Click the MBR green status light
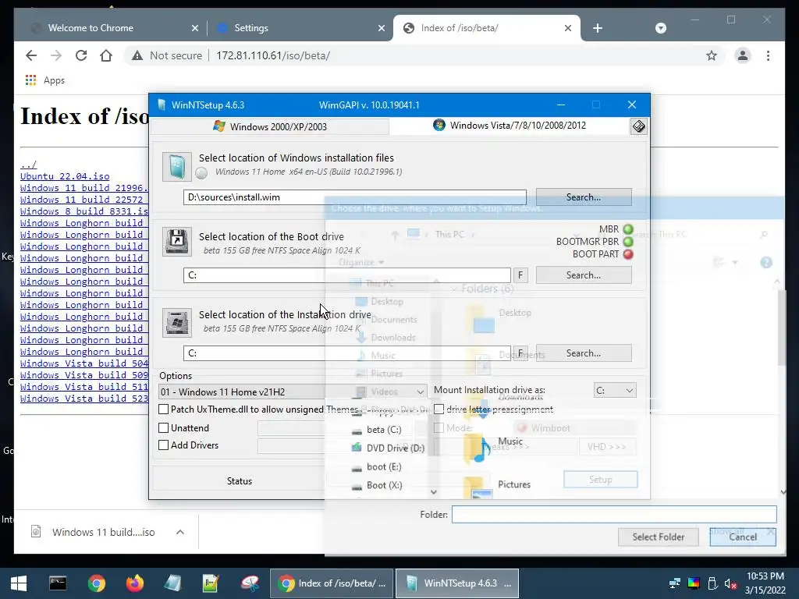Viewport: 799px width, 599px height. coord(628,229)
